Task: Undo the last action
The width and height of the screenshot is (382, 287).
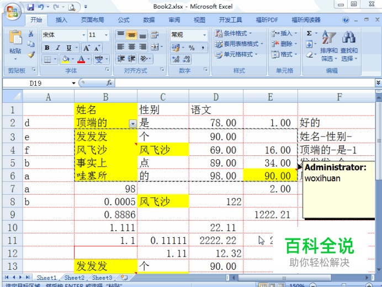Action: 41,7
